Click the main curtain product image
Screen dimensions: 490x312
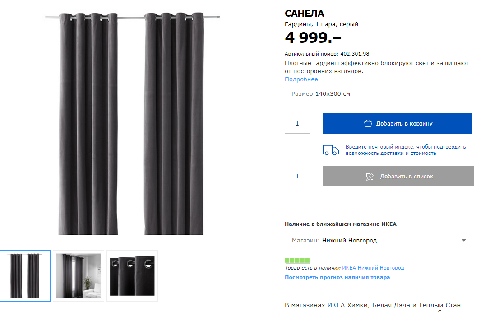[x=131, y=124]
